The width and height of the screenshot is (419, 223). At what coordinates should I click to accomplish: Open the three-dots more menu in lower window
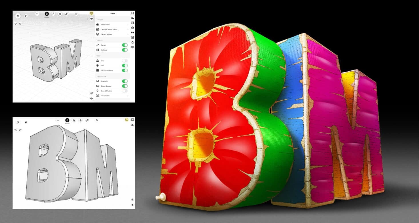pos(57,120)
